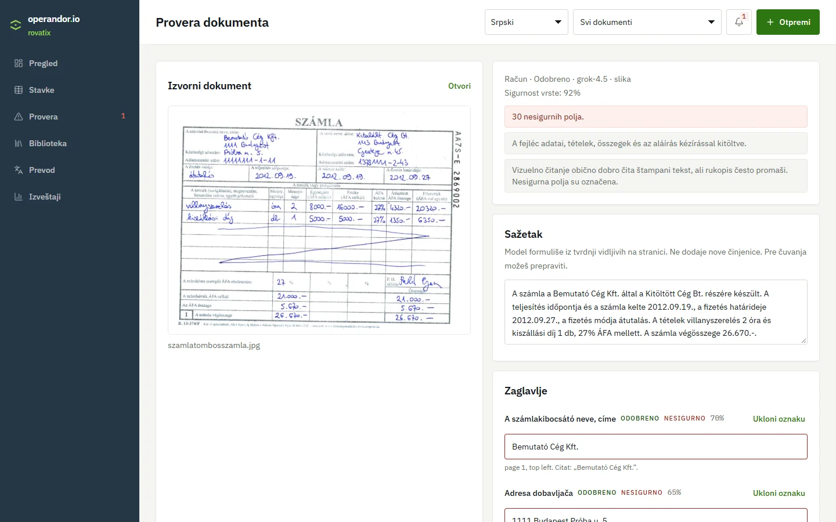This screenshot has width=836, height=522.
Task: Edit the Bemutató Cég Kft. input field
Action: click(656, 447)
